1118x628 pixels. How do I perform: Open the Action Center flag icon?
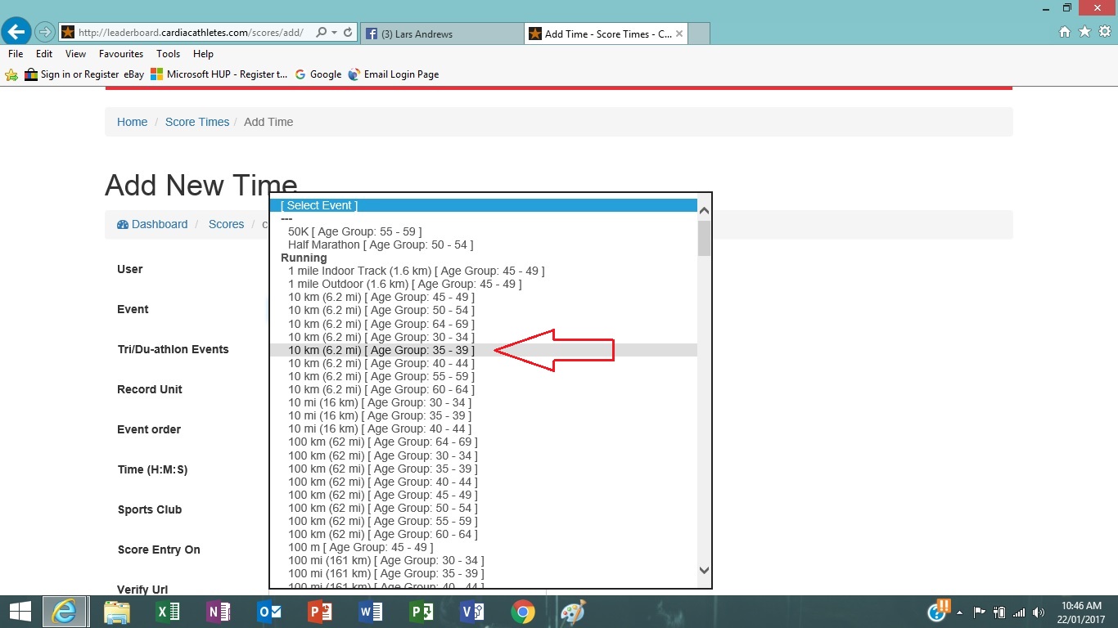pyautogui.click(x=979, y=612)
